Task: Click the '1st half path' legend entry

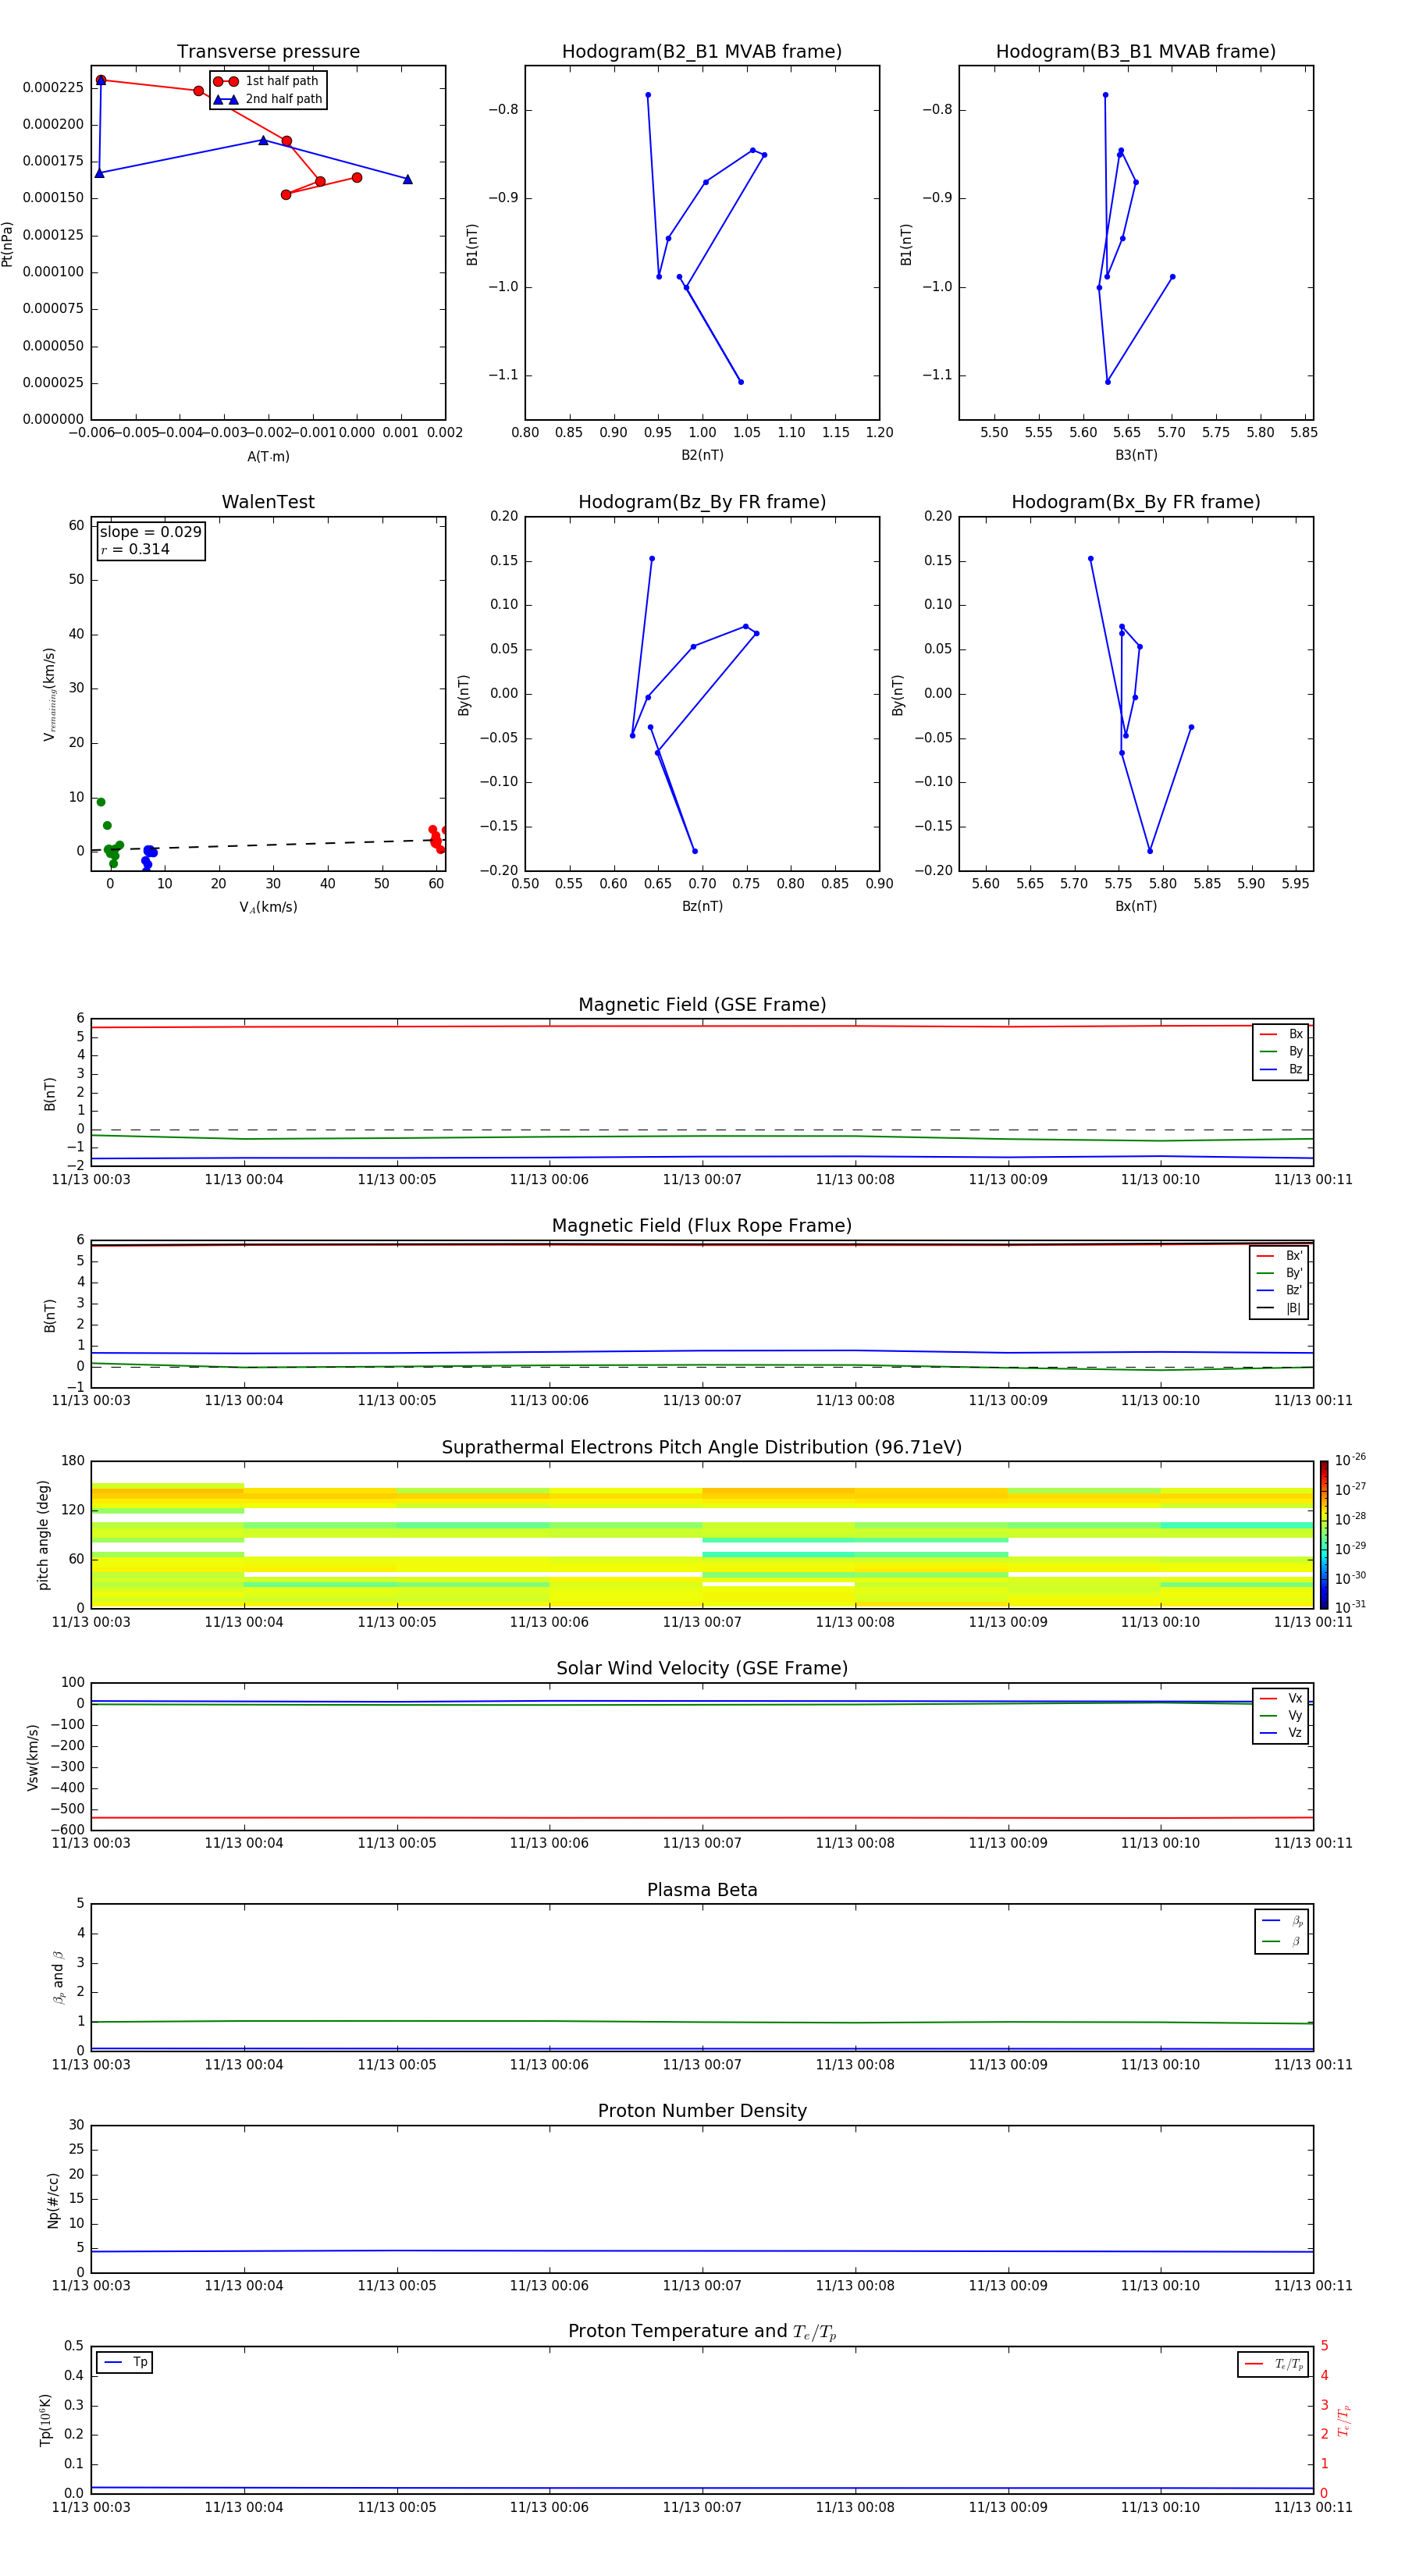Action: (x=267, y=81)
